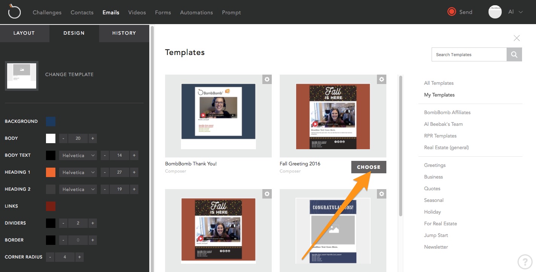This screenshot has height=272, width=536.
Task: Decrease BODY TEXT font size
Action: click(105, 155)
